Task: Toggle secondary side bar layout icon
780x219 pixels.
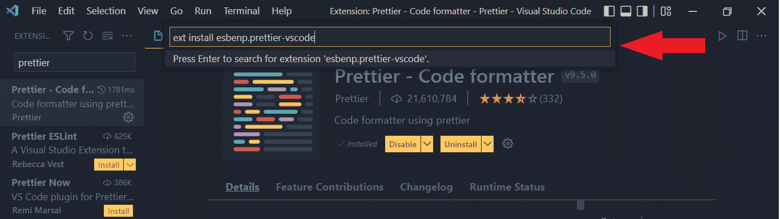Action: 642,11
